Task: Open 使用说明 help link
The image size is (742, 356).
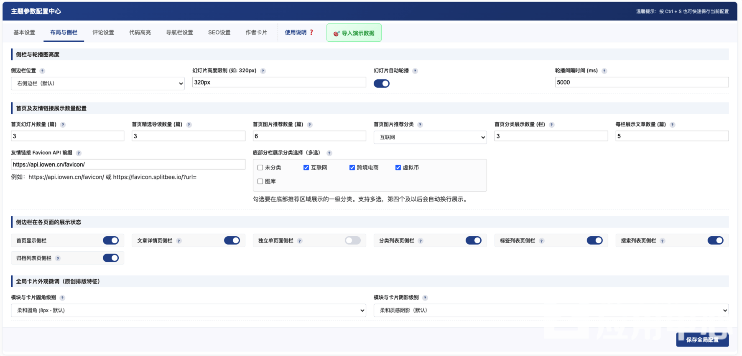Action: 299,33
